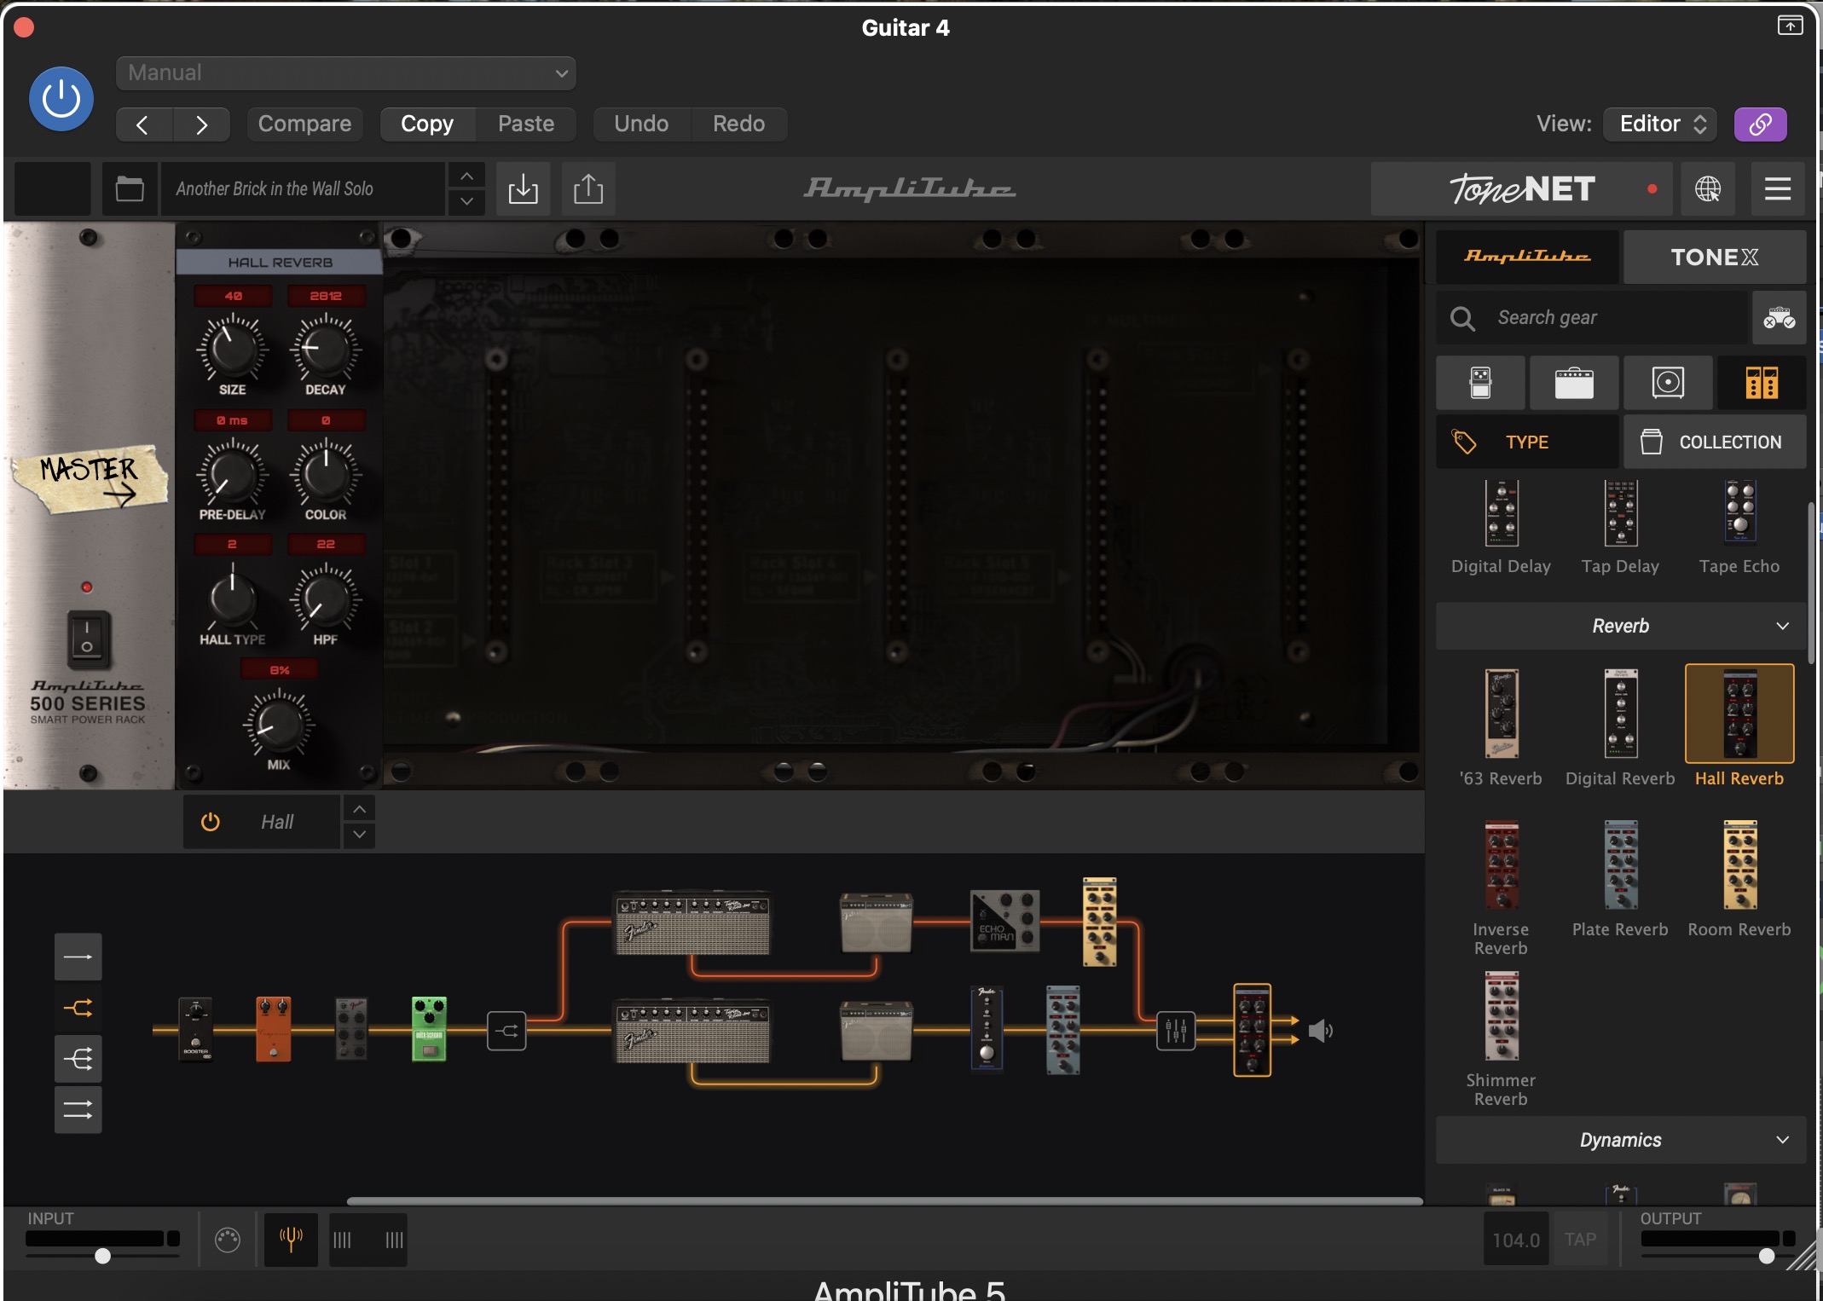The width and height of the screenshot is (1823, 1301).
Task: Select the rack effects gear category icon
Action: point(1762,383)
